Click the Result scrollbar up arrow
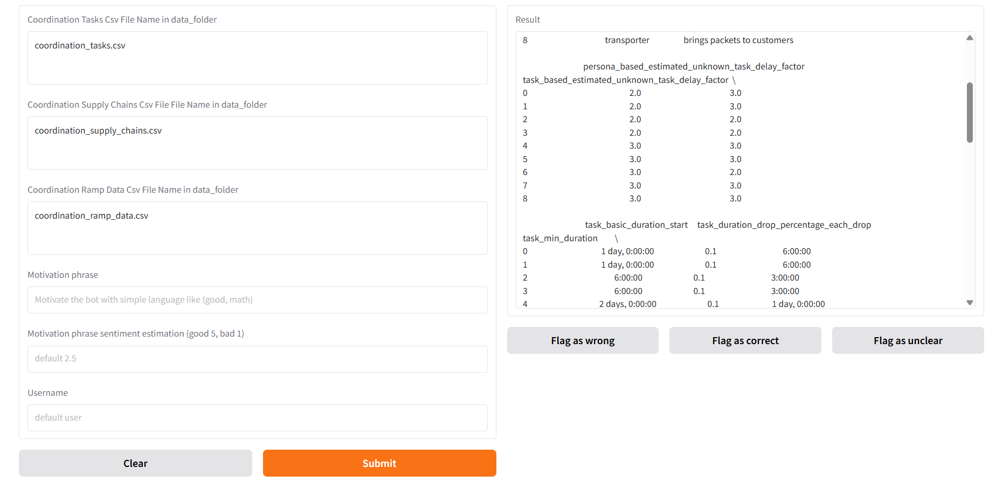Screen dimensions: 1003x482 point(970,38)
